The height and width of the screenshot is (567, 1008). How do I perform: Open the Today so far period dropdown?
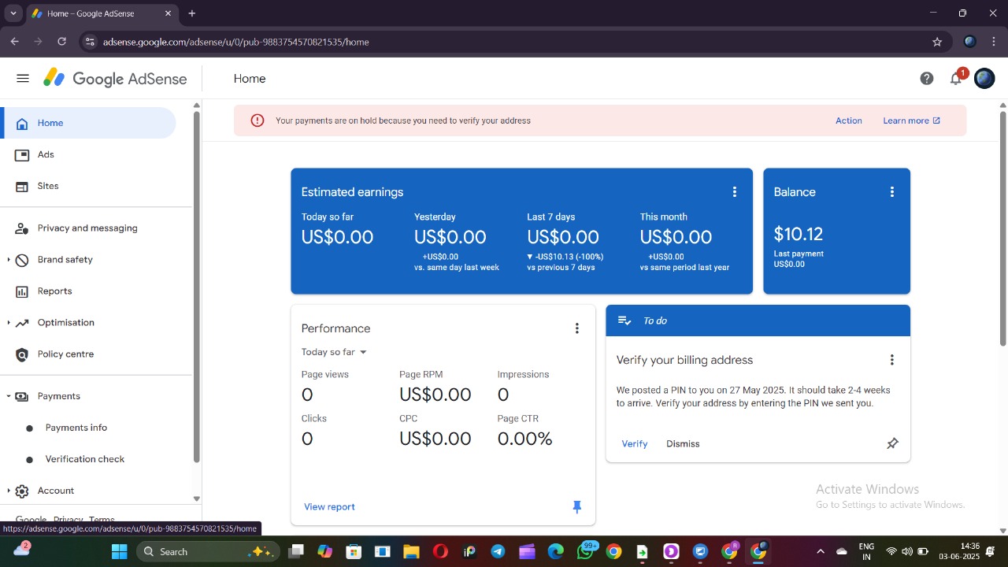click(x=334, y=352)
